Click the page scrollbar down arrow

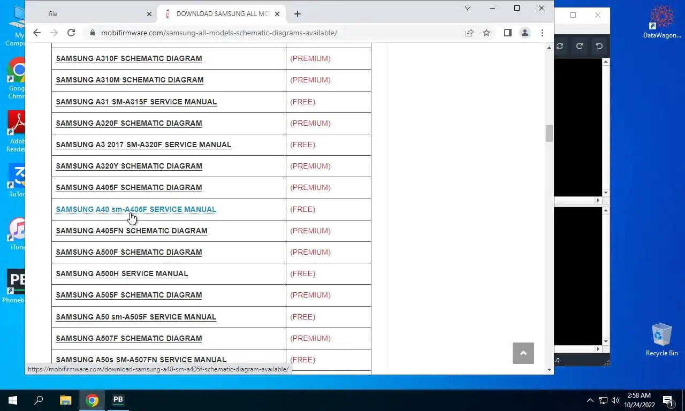point(549,370)
